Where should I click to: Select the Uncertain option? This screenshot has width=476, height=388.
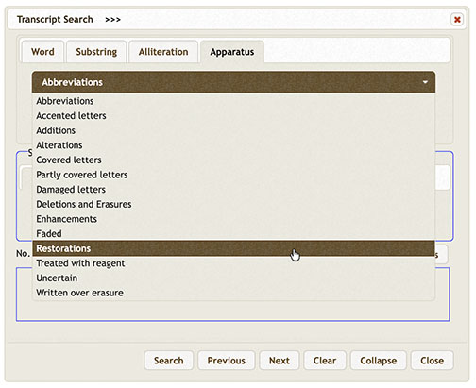point(233,278)
